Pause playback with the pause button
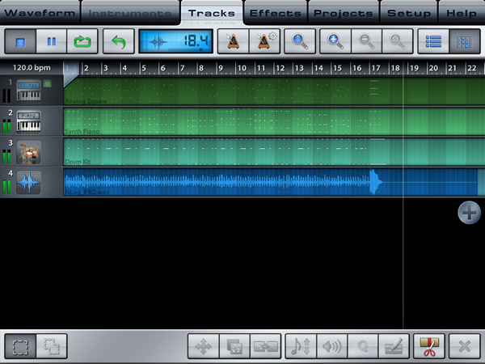The height and width of the screenshot is (364, 485). click(52, 41)
